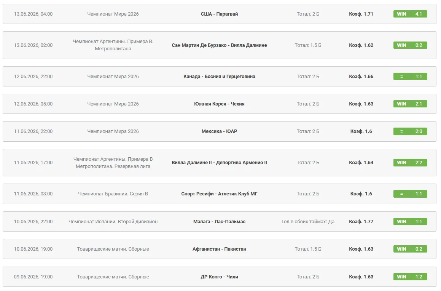441x291 pixels.
Task: Select Вилла Далмине II - Депортиво Арменио II
Action: pyautogui.click(x=219, y=163)
